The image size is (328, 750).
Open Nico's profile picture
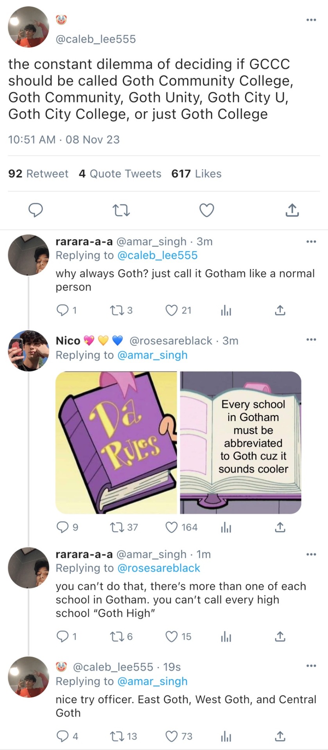[29, 350]
